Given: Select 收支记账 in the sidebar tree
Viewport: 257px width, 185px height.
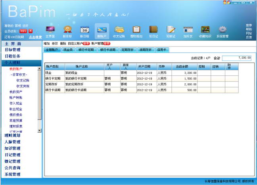Looking at the screenshot, I should pyautogui.click(x=23, y=80).
